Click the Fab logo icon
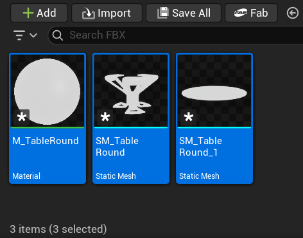 point(241,13)
